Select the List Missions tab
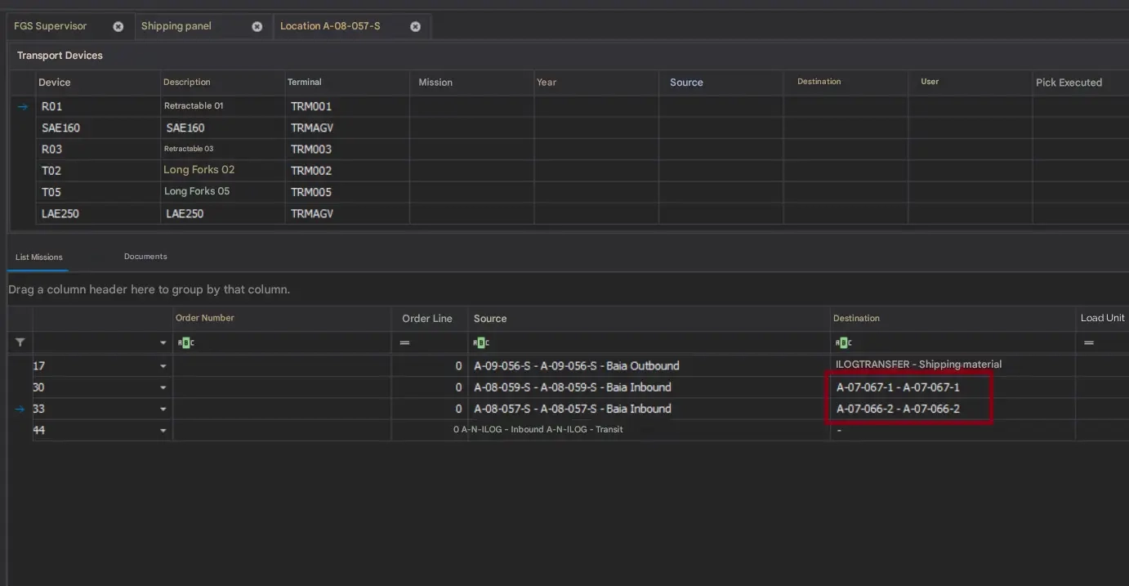The width and height of the screenshot is (1129, 586). click(x=37, y=256)
